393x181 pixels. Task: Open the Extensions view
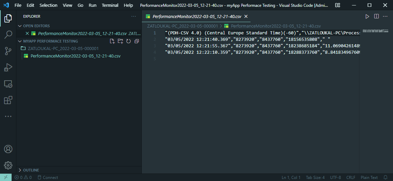coord(8,100)
